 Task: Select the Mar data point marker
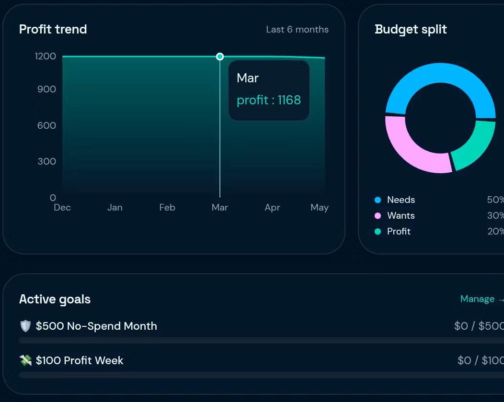point(220,56)
